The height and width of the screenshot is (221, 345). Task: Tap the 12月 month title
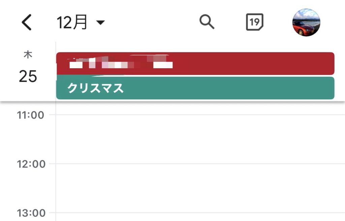tap(72, 22)
